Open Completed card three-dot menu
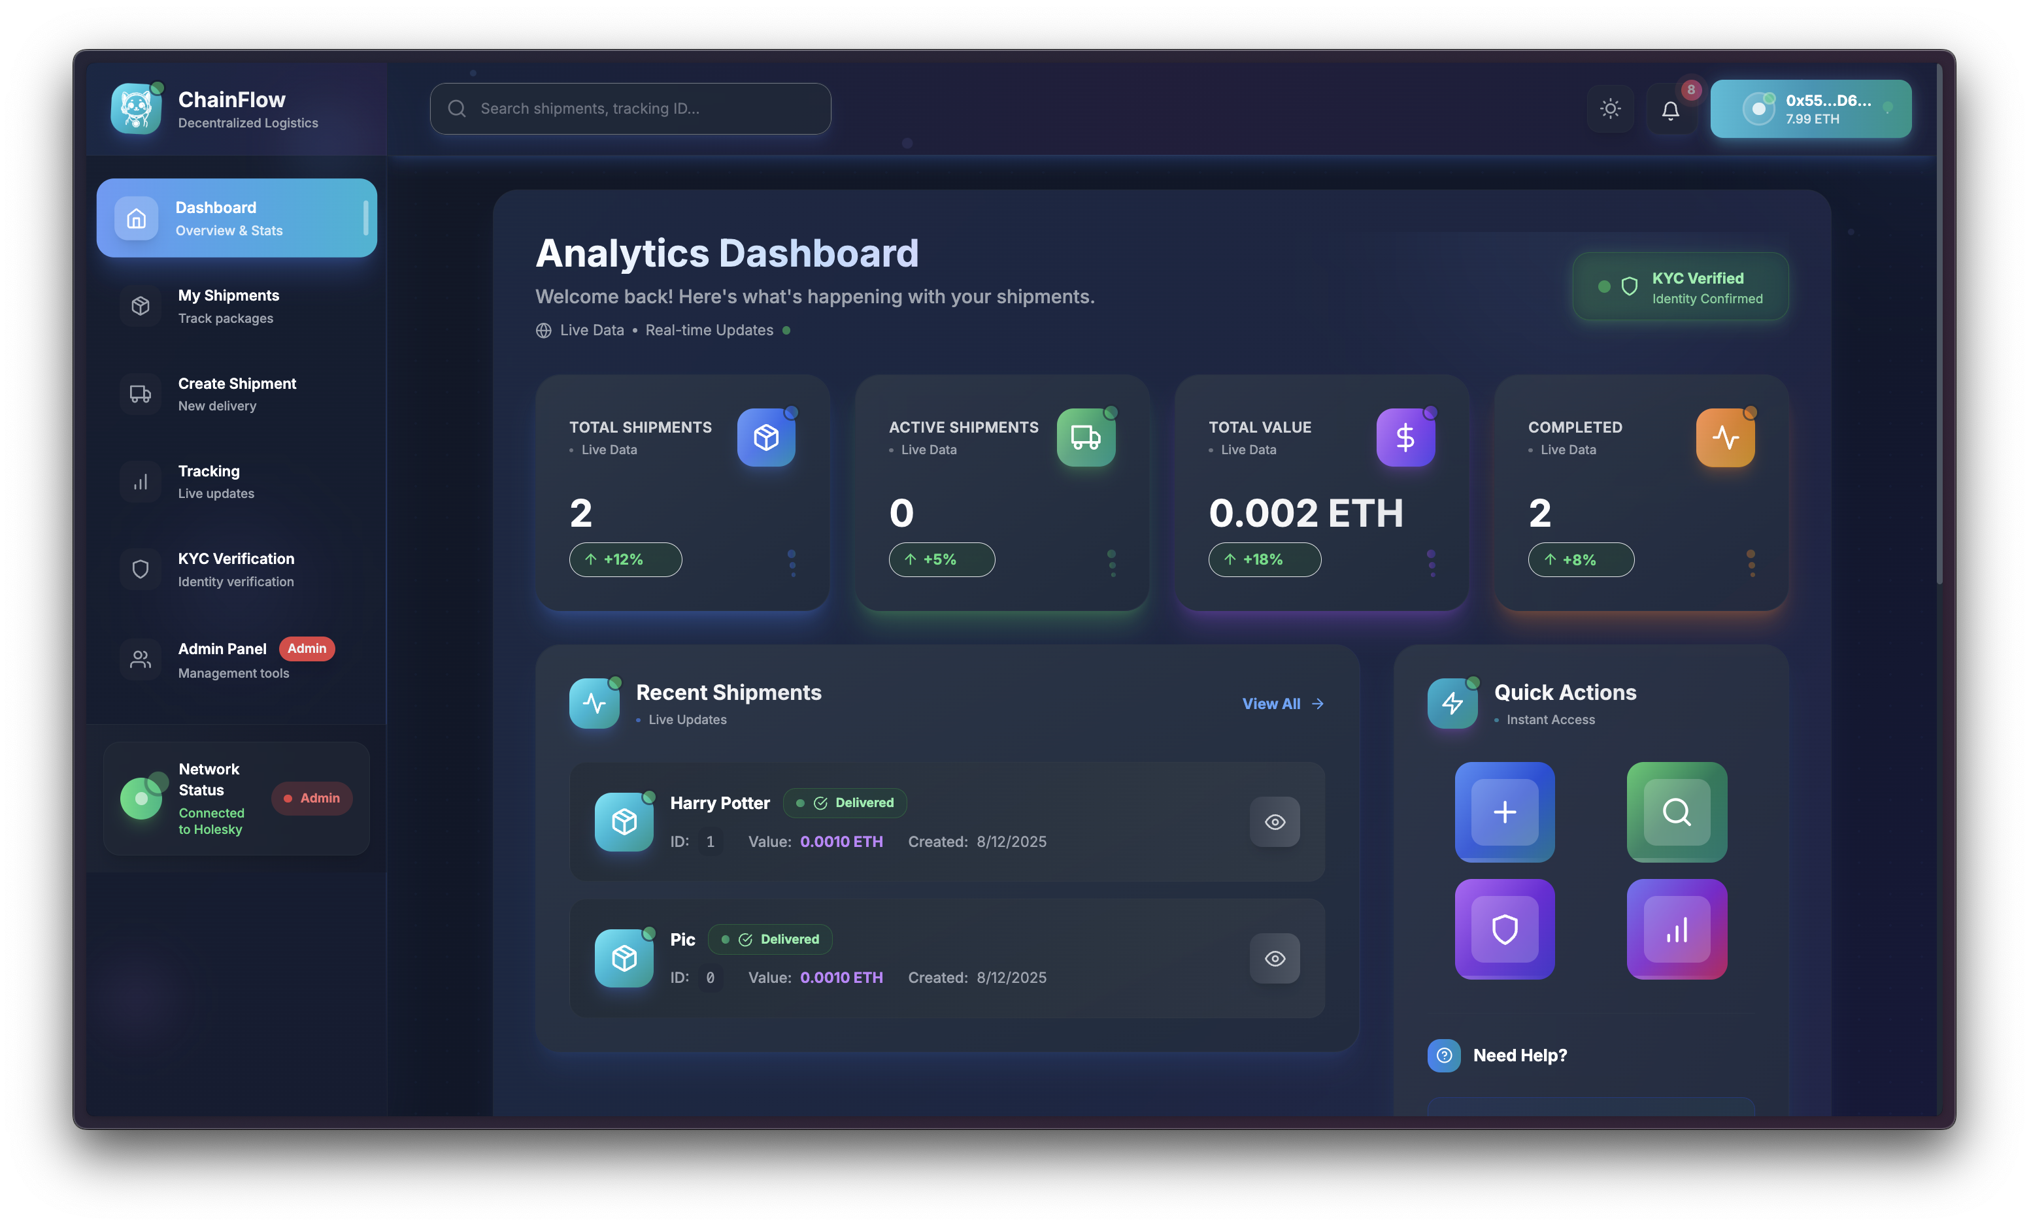 (1751, 563)
